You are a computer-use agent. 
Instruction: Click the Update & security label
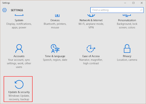pyautogui.click(x=19, y=92)
